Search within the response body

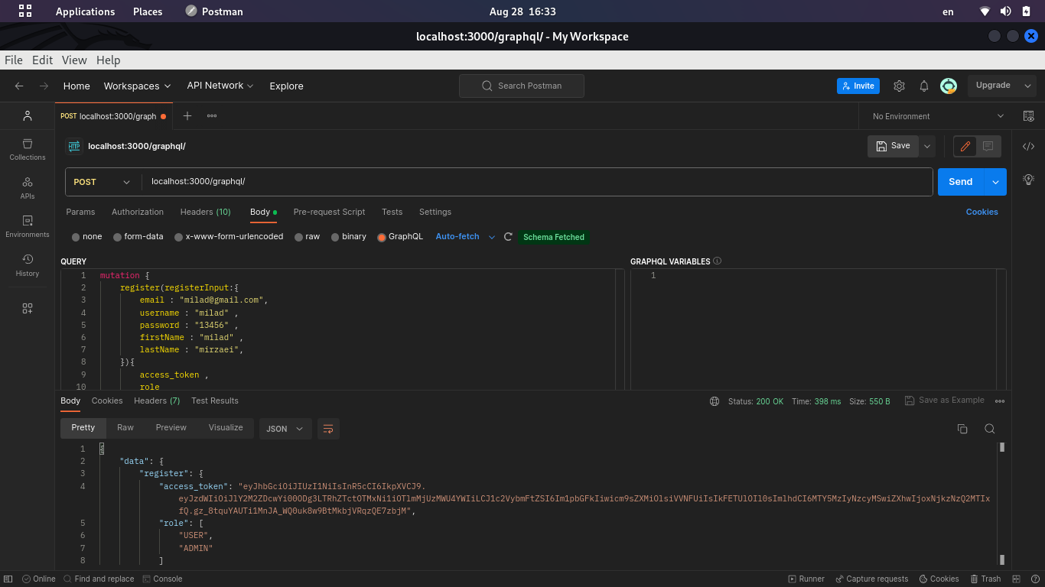[x=989, y=429]
